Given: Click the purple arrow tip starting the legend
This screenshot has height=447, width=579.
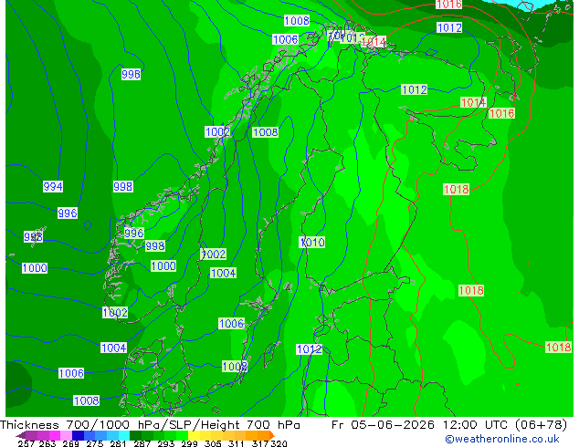Looking at the screenshot, I should pos(20,436).
